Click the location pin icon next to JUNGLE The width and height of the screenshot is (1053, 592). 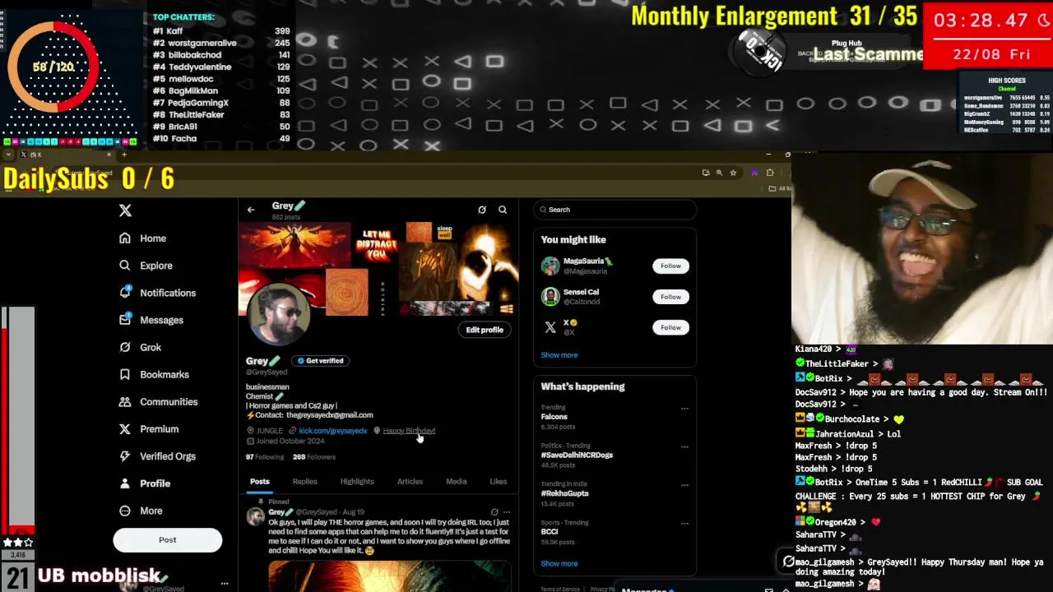tap(250, 431)
